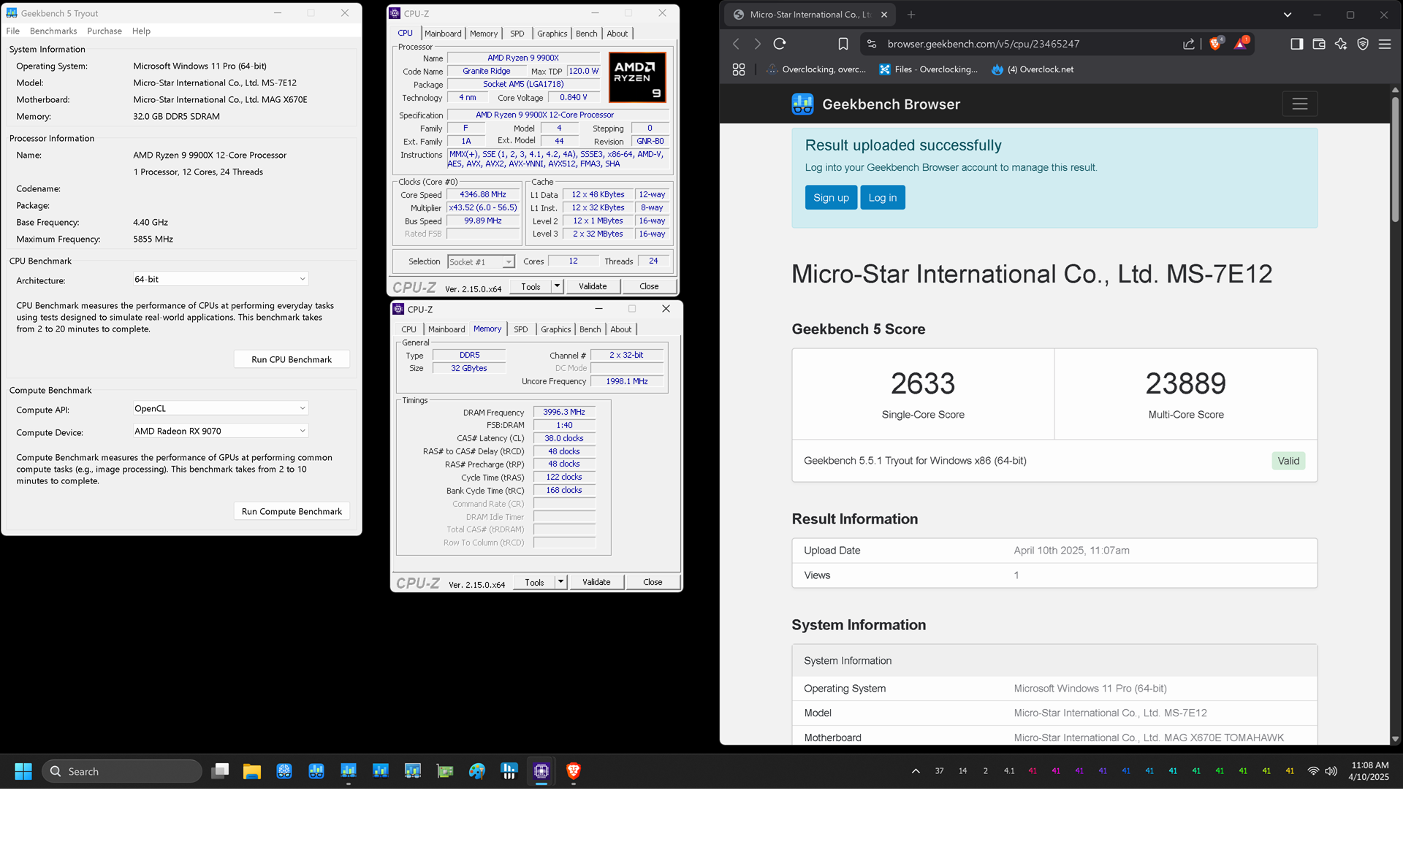Click the taskbar Search box
Screen dimensions: 1403x850
[122, 771]
